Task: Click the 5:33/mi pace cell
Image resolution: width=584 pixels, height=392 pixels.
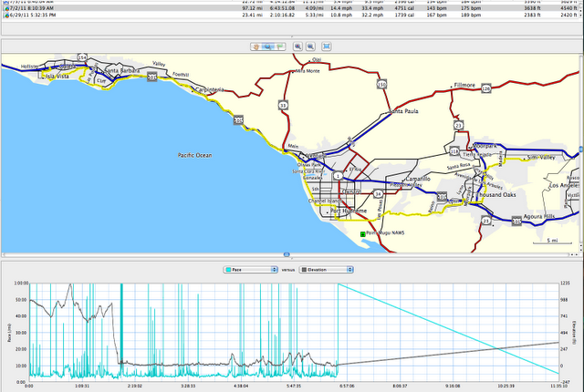Action: click(x=315, y=15)
